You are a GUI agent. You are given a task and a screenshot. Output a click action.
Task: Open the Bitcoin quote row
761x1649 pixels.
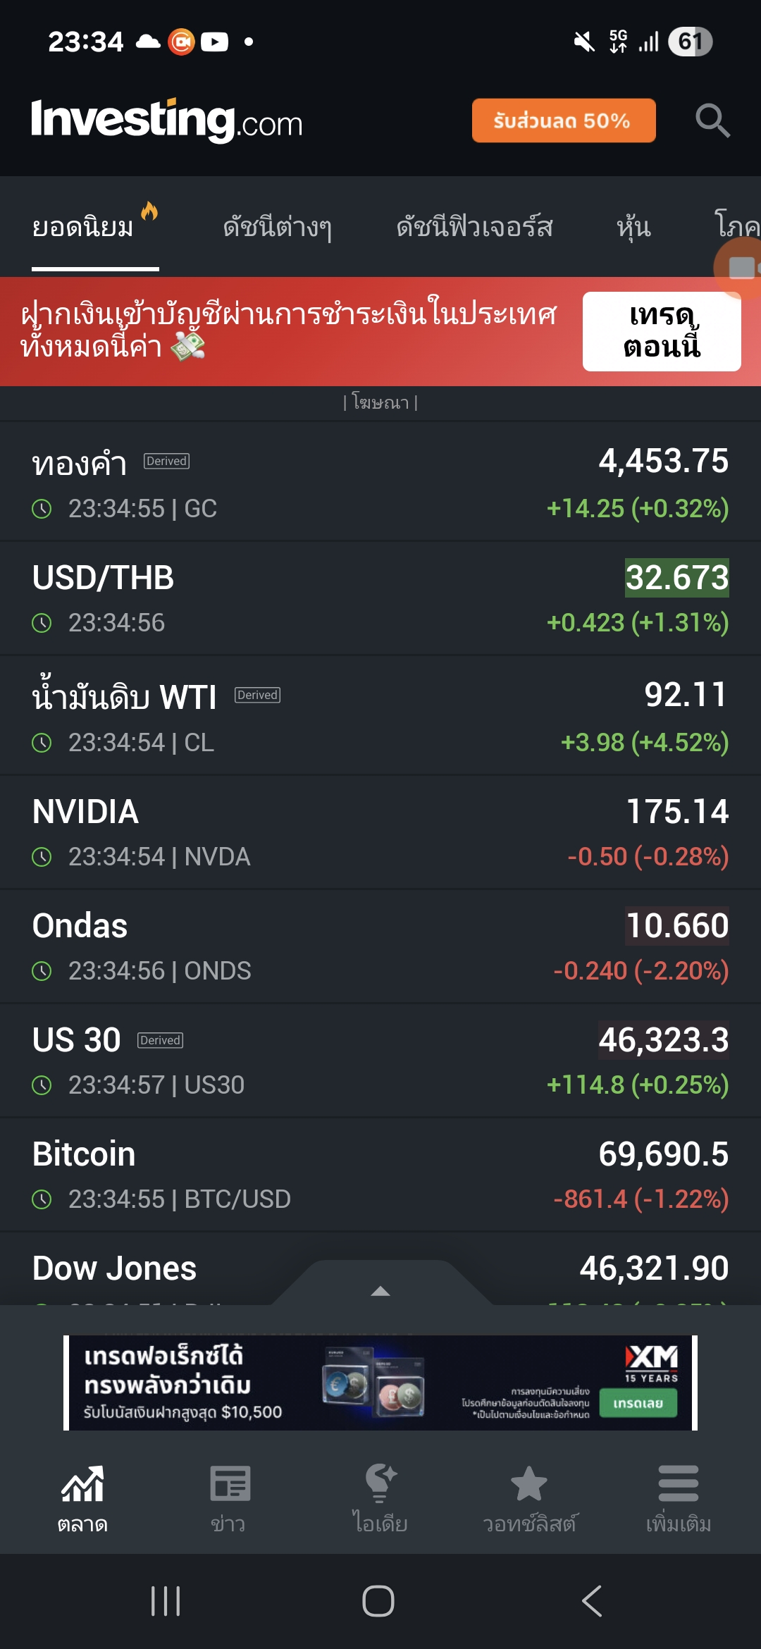click(380, 1175)
